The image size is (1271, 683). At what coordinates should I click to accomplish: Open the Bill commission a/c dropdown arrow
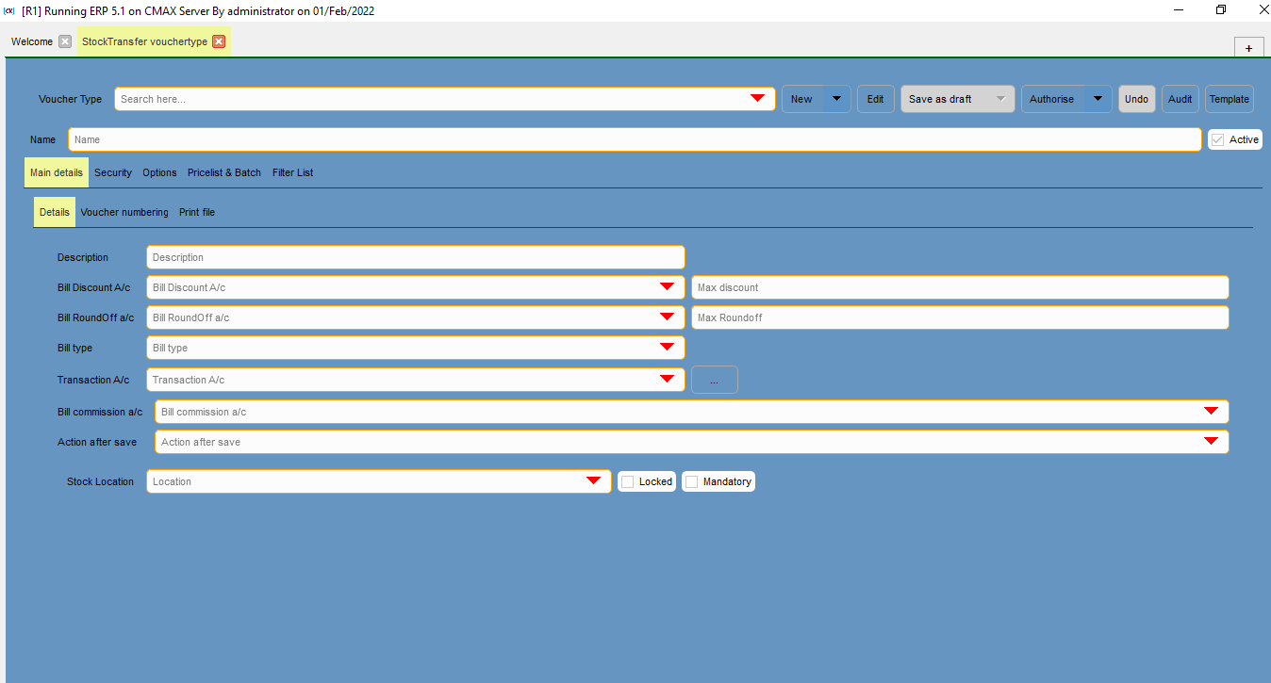click(x=1211, y=411)
